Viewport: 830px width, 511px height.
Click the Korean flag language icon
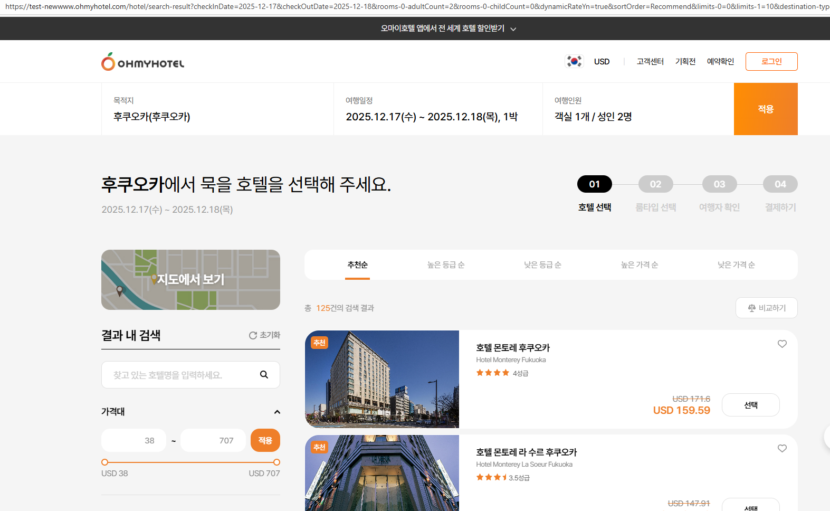point(574,61)
